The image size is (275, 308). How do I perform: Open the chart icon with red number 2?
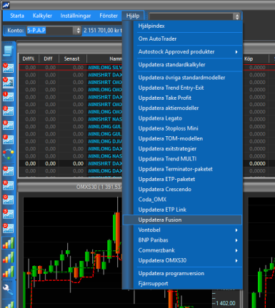click(8, 111)
